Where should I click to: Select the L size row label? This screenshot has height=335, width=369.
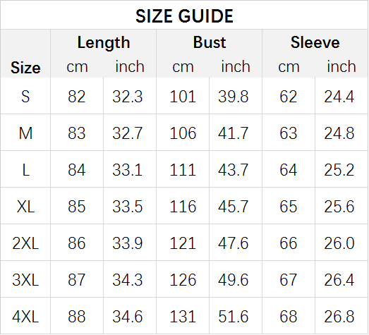click(x=25, y=170)
